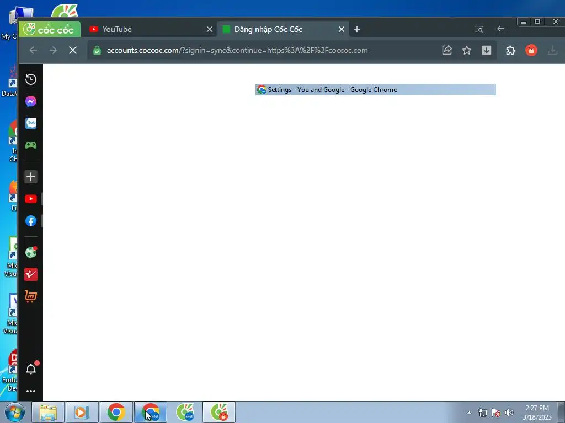565x423 pixels.
Task: Open YouTube sidebar shortcut
Action: [x=31, y=199]
